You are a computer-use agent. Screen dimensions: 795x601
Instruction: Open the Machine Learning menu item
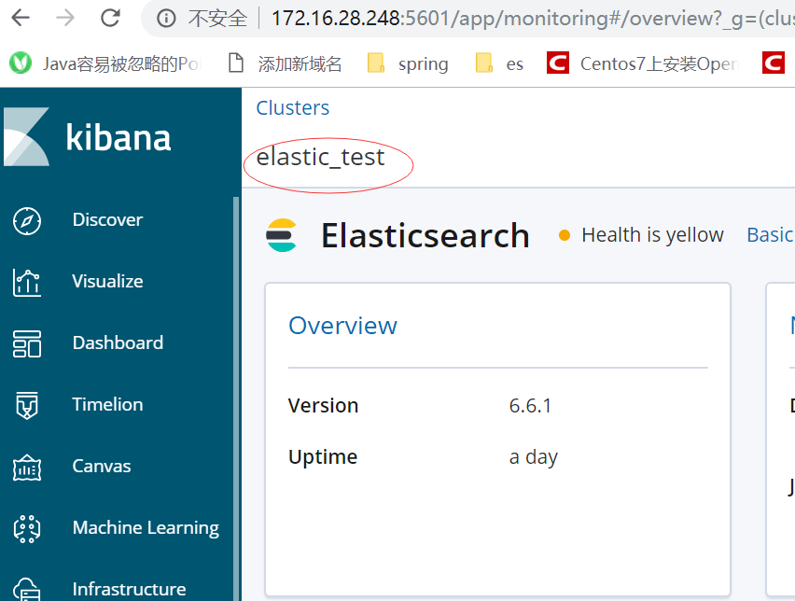click(x=146, y=528)
